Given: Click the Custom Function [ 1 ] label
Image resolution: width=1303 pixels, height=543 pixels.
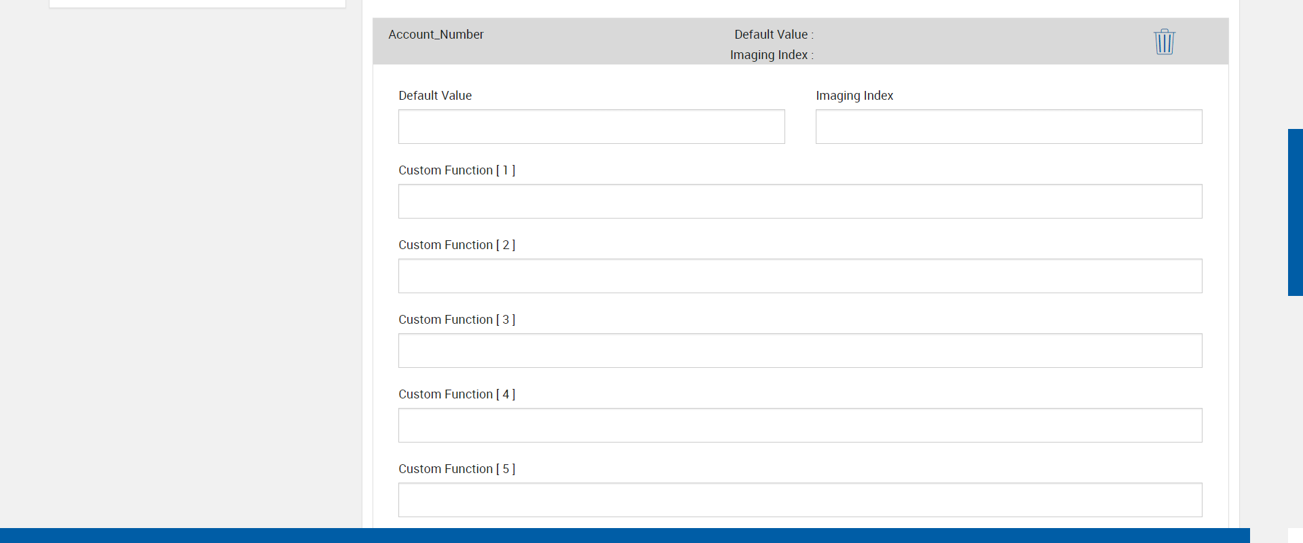Looking at the screenshot, I should point(457,170).
